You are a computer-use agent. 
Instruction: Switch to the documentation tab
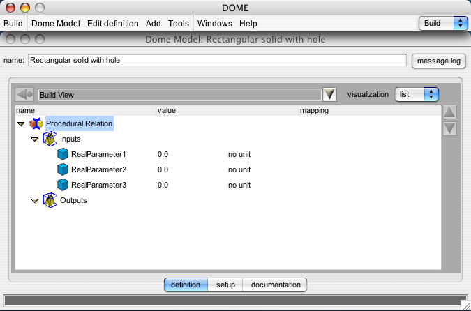(275, 285)
